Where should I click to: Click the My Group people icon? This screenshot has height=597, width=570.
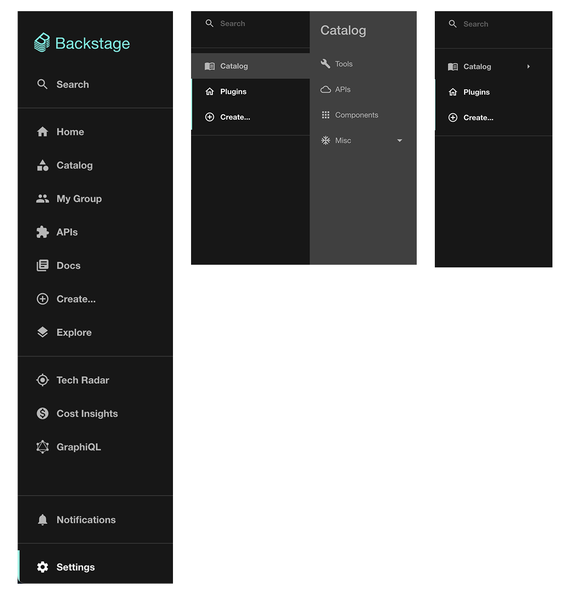click(x=43, y=198)
